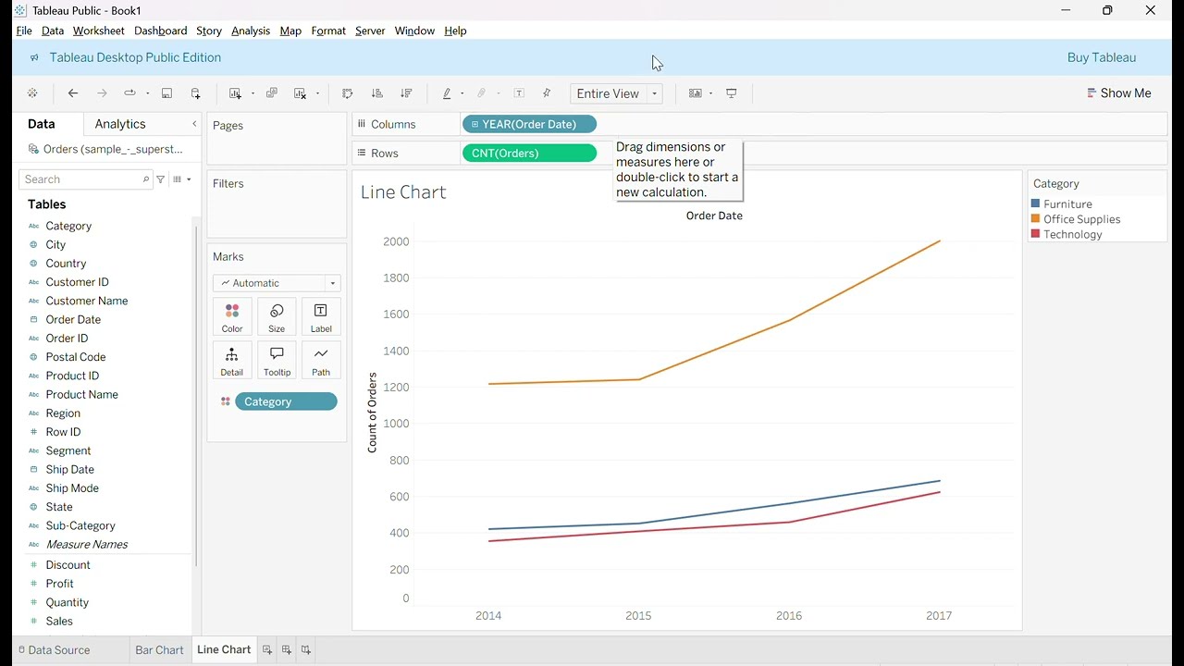Open the Server menu
The image size is (1184, 666).
(370, 31)
